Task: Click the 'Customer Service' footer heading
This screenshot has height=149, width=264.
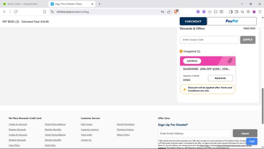Action: coord(90,118)
